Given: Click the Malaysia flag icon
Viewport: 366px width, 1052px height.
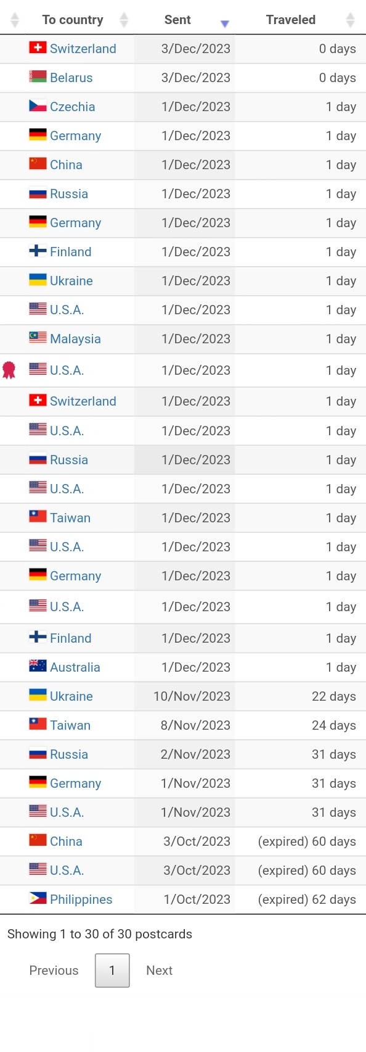Looking at the screenshot, I should click(38, 338).
